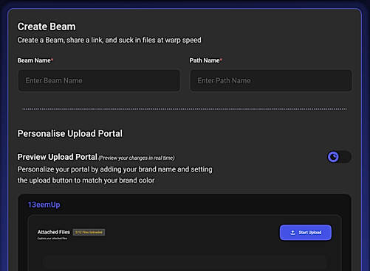
Task: Select the Attached Files heading
Action: [54, 232]
